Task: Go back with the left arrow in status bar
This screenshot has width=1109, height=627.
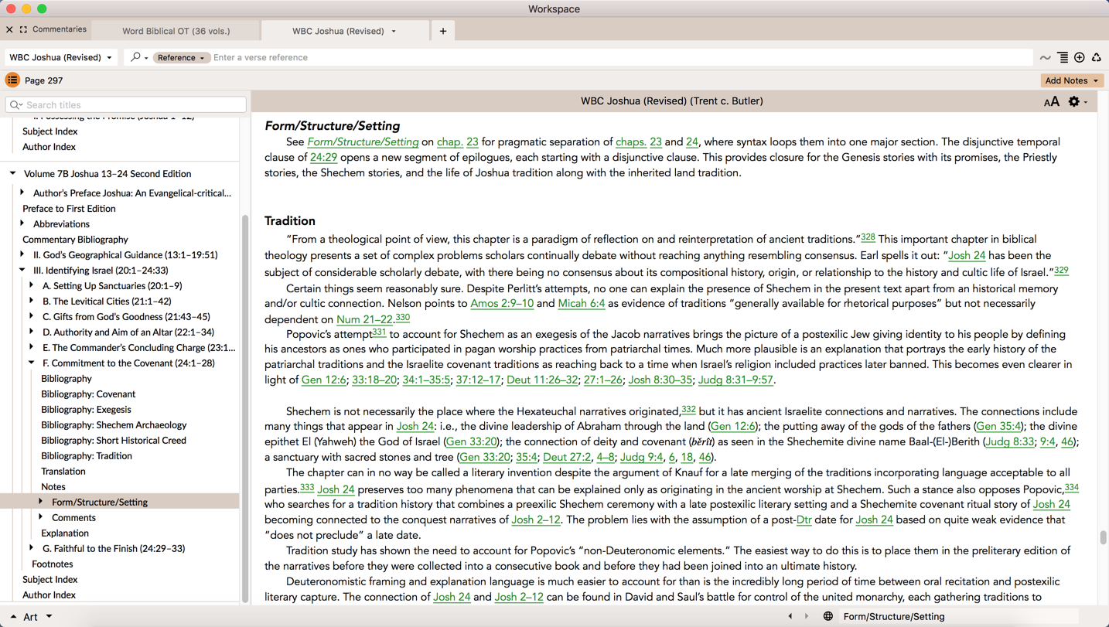Action: pyautogui.click(x=790, y=616)
